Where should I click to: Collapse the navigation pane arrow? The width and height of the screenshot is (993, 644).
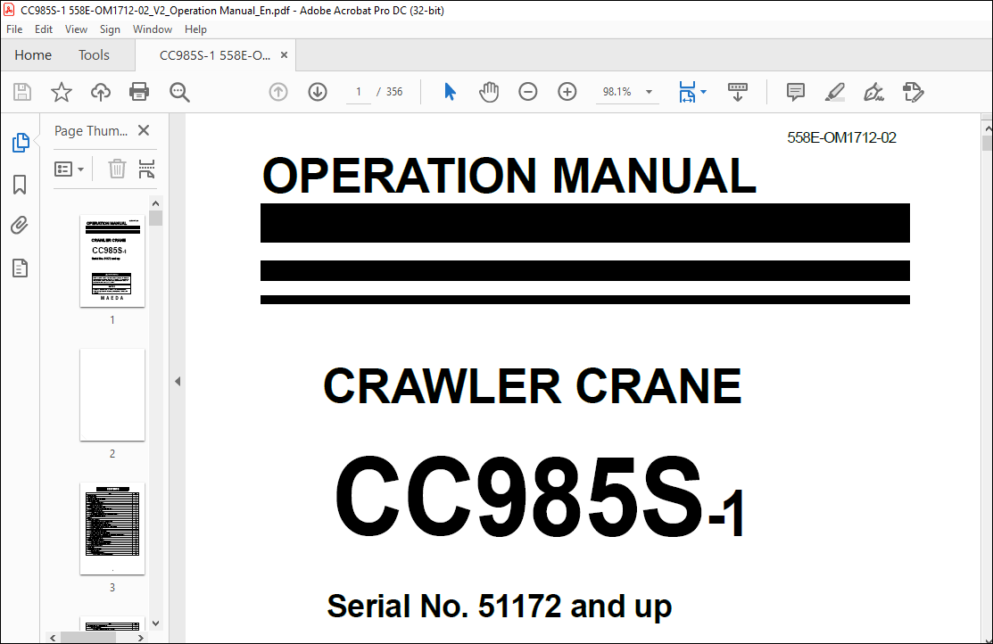click(x=177, y=381)
